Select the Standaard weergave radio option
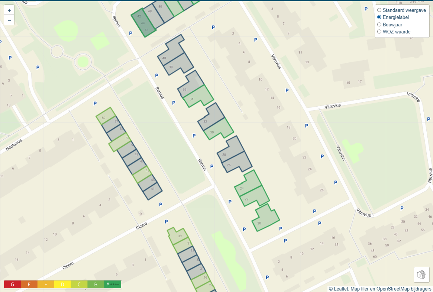 click(379, 10)
